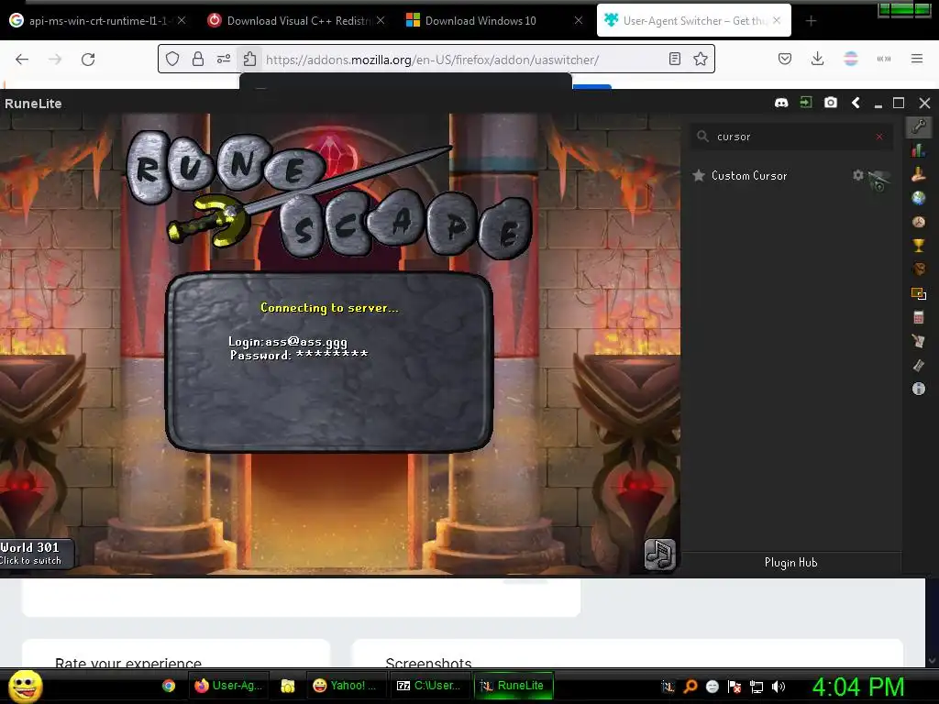Select 'Custom Cursor' plugin name text
The width and height of the screenshot is (939, 704).
(749, 175)
